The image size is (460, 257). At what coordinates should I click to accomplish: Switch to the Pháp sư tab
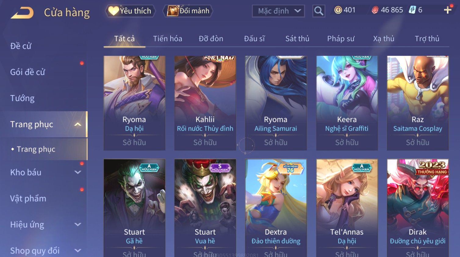pyautogui.click(x=341, y=39)
